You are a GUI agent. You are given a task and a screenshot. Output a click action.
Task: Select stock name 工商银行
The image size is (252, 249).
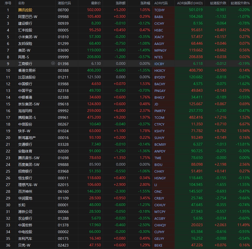[25, 64]
